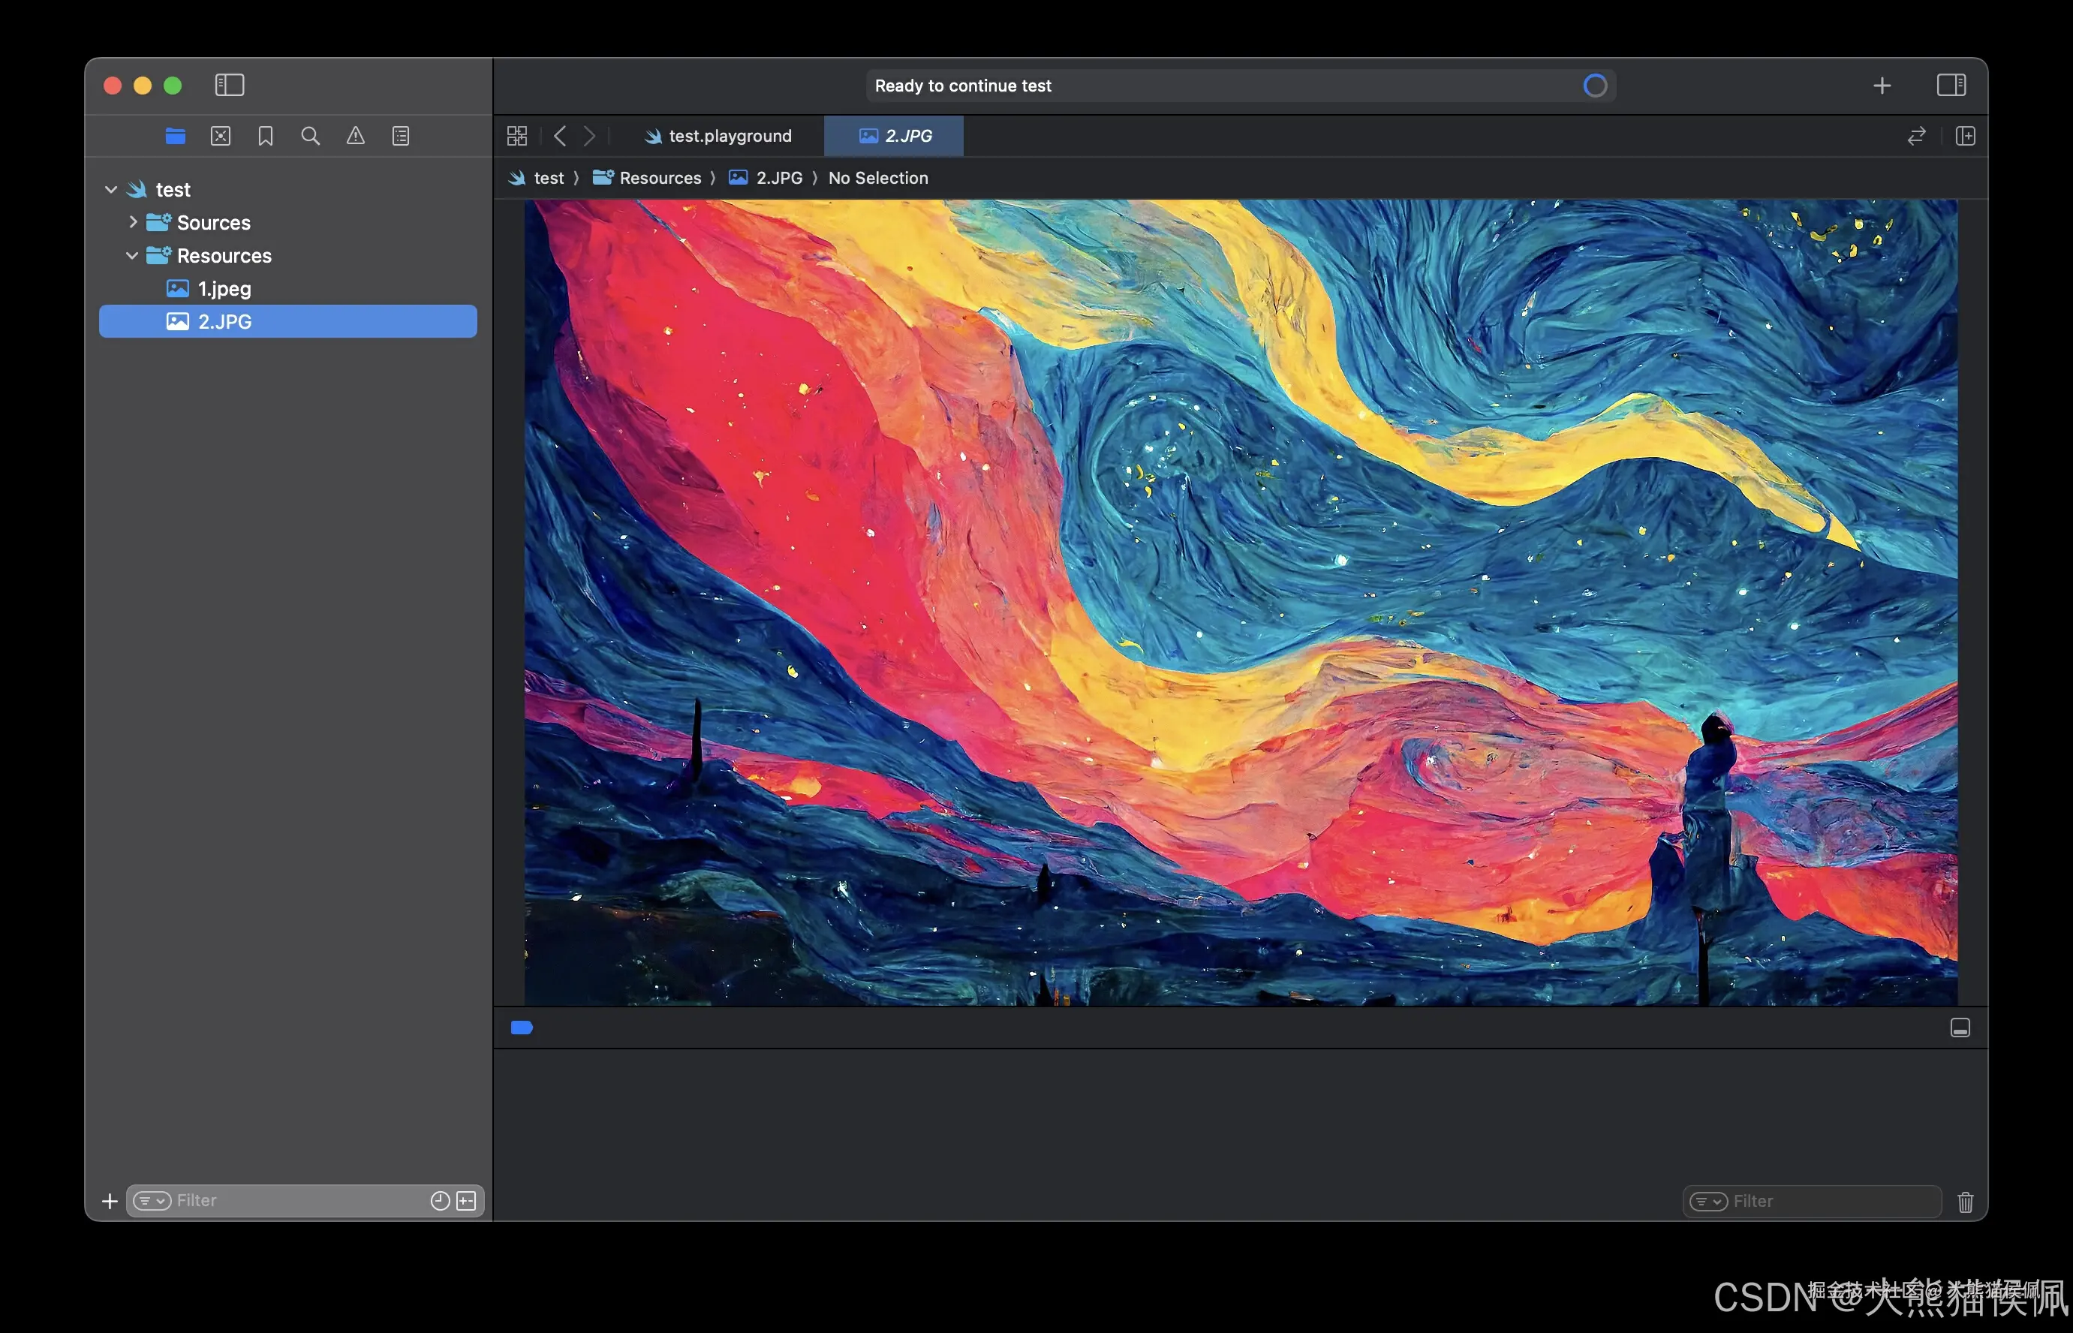Click the editor options swap arrows icon
The width and height of the screenshot is (2073, 1333).
(x=1916, y=136)
